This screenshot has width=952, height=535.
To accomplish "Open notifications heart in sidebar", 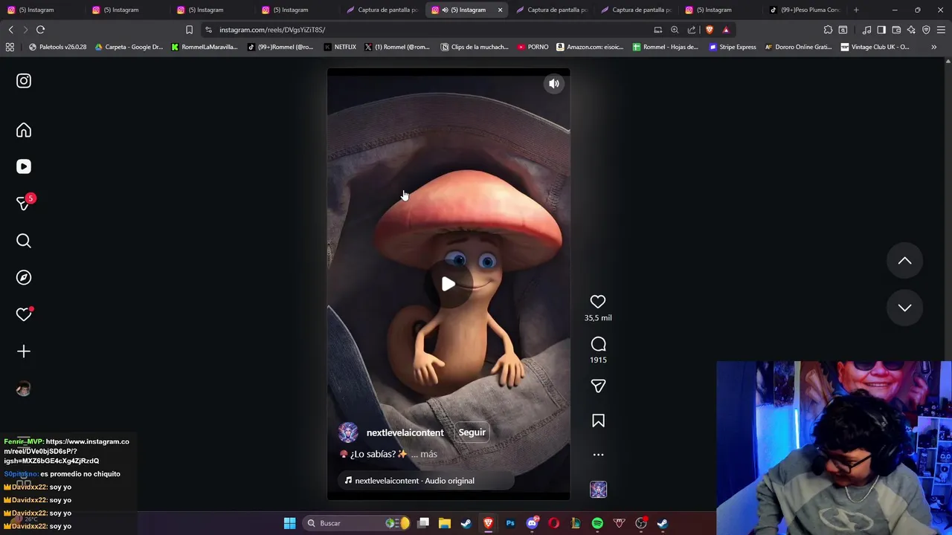I will tap(24, 314).
